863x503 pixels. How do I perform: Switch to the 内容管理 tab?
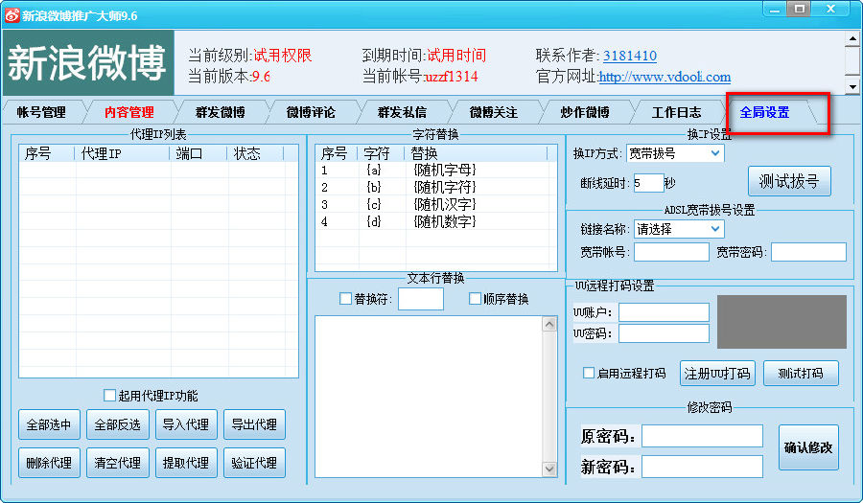(129, 112)
